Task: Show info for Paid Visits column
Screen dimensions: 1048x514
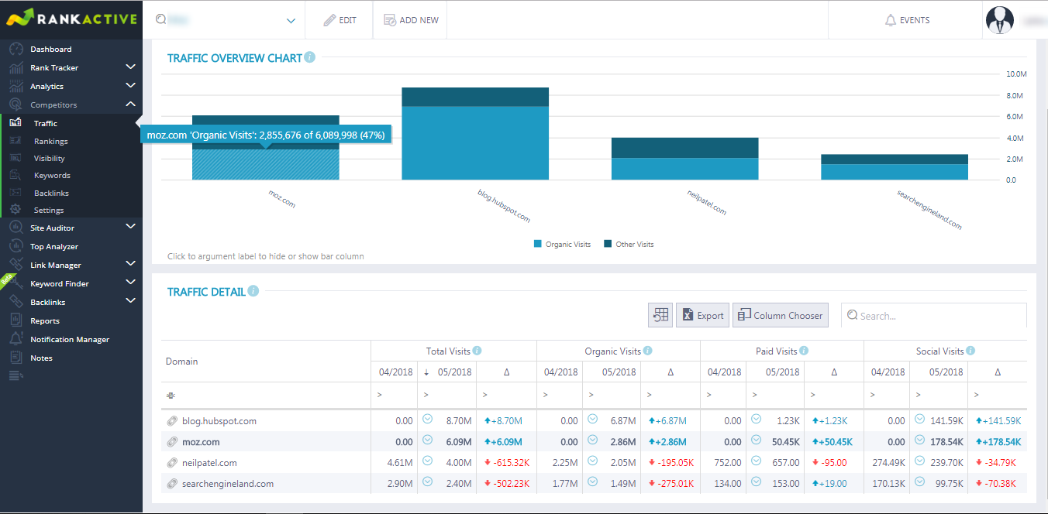Action: tap(805, 351)
